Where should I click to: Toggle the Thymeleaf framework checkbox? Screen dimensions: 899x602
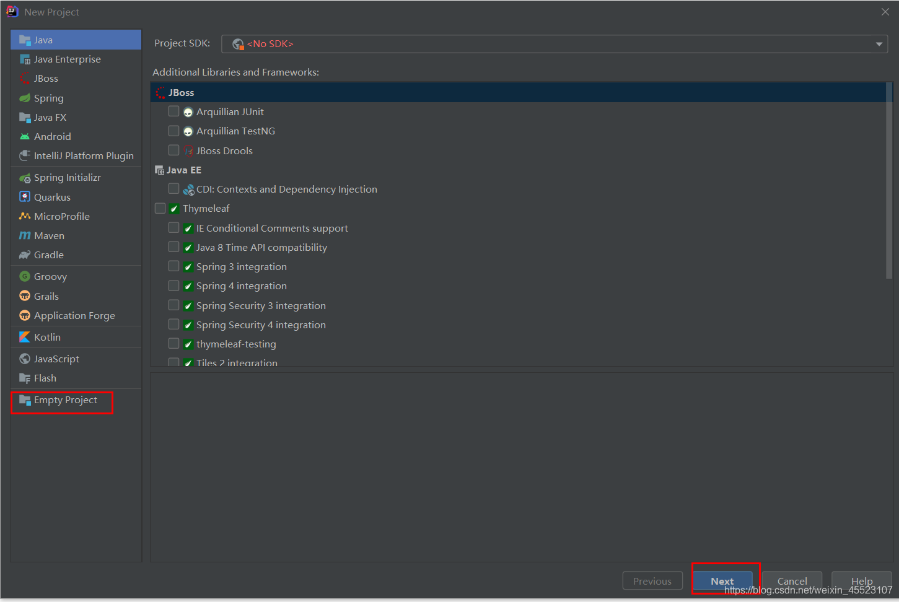[160, 208]
